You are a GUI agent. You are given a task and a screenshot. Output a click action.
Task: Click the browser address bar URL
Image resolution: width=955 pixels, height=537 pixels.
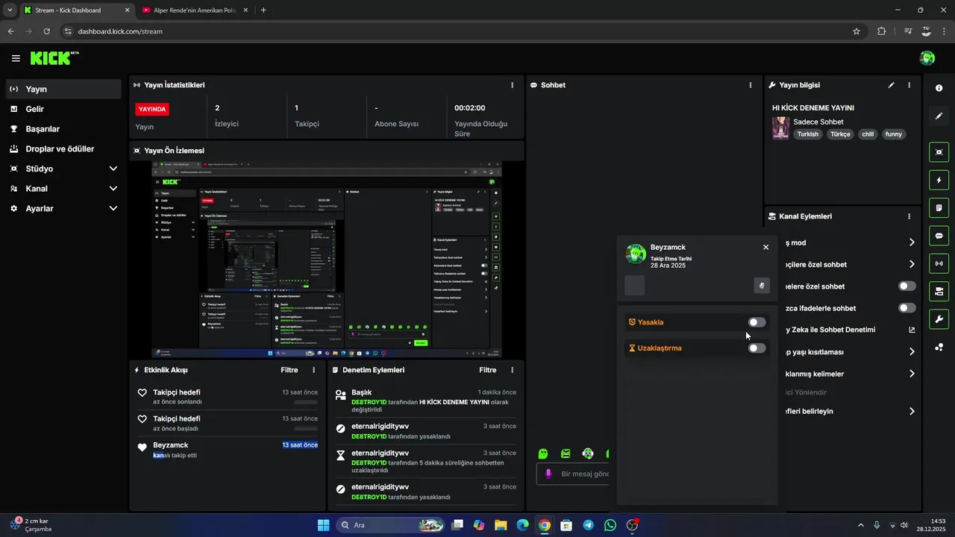click(120, 31)
